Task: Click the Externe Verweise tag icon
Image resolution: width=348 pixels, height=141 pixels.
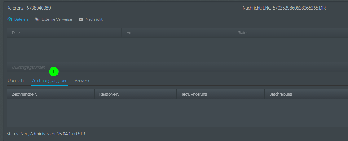Action: pyautogui.click(x=37, y=19)
